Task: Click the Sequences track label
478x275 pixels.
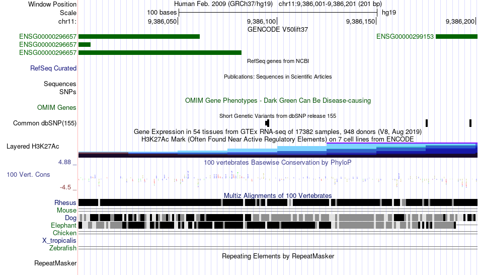Action: click(60, 84)
